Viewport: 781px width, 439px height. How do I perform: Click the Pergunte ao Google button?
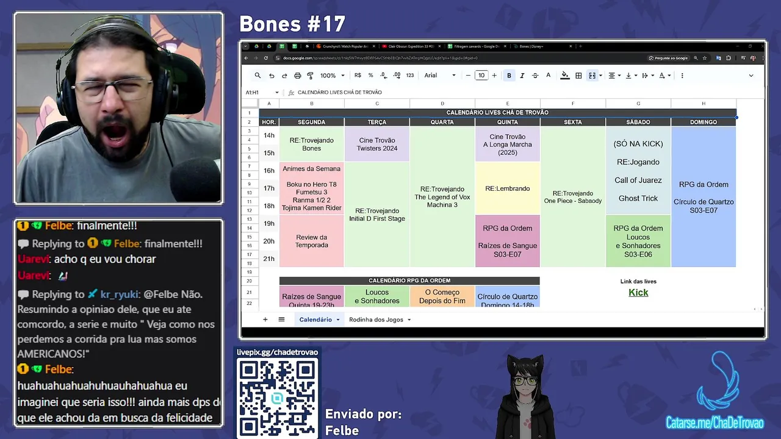pos(669,58)
